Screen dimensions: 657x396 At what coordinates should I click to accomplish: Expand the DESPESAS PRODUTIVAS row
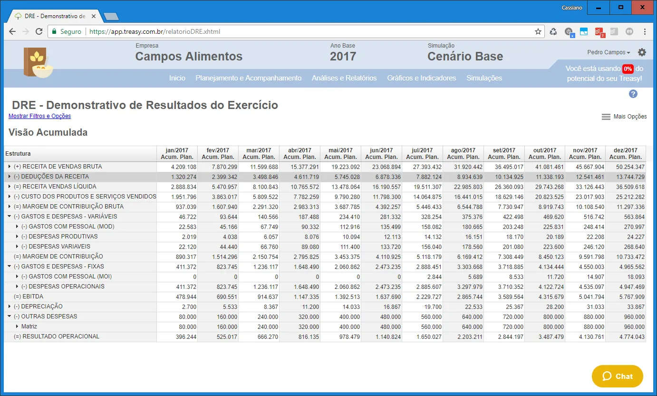pos(17,237)
